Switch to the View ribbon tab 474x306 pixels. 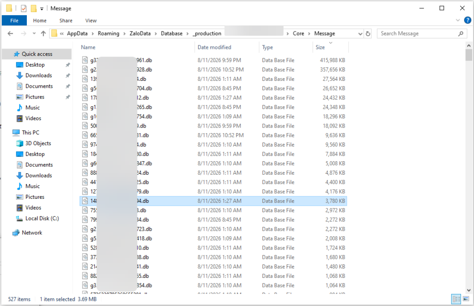[91, 20]
